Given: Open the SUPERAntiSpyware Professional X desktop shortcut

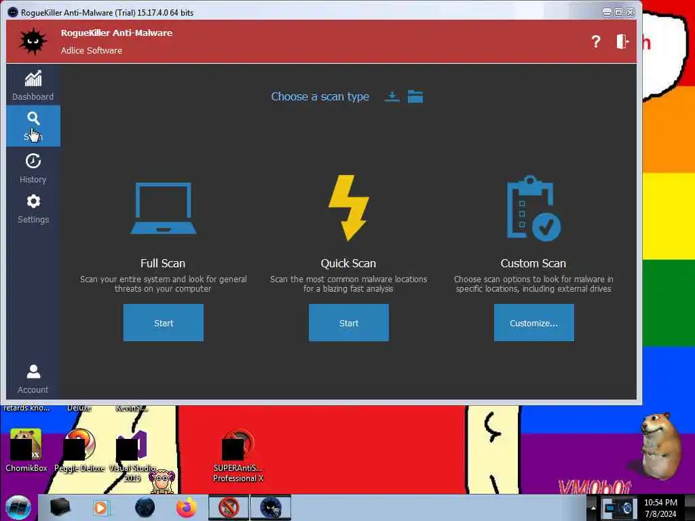Looking at the screenshot, I should (x=238, y=457).
